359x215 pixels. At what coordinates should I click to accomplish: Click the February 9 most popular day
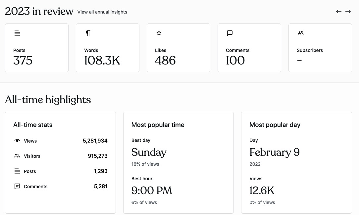click(x=275, y=152)
